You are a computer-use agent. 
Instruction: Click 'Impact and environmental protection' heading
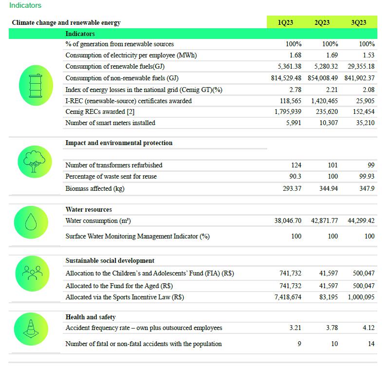[119, 143]
